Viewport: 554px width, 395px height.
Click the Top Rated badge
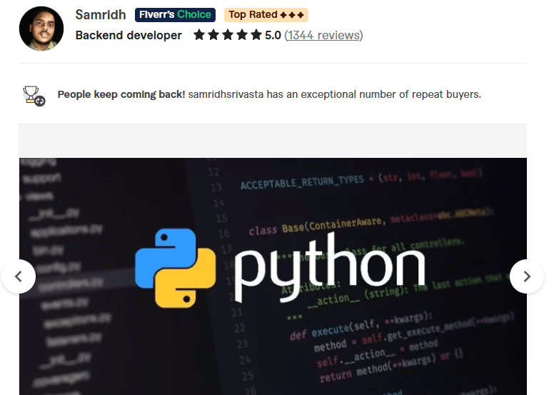(266, 15)
